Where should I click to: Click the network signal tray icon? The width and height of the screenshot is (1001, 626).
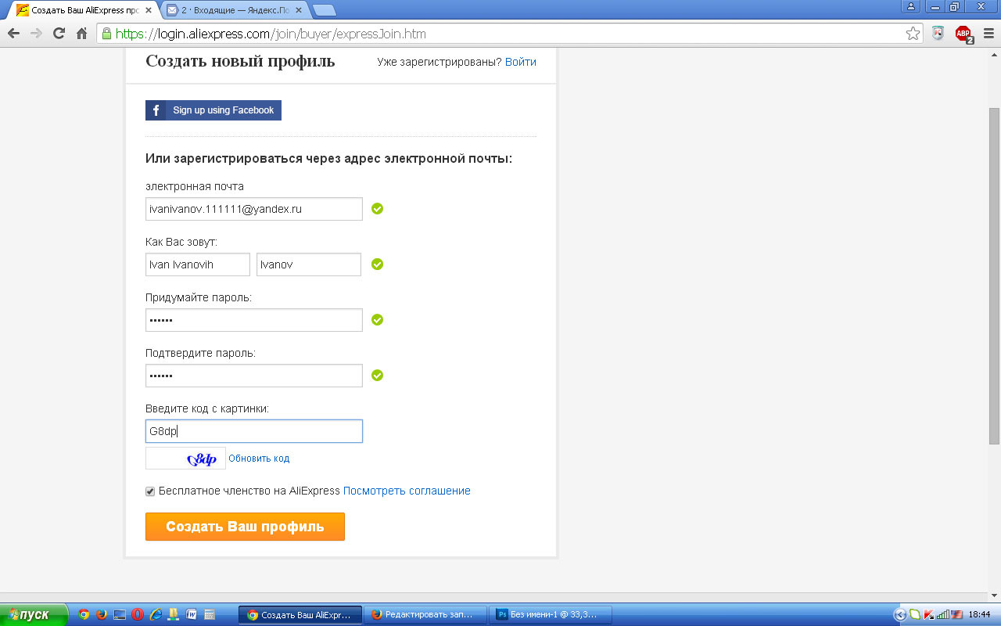click(x=942, y=615)
